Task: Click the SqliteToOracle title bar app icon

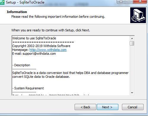Action: point(2,2)
